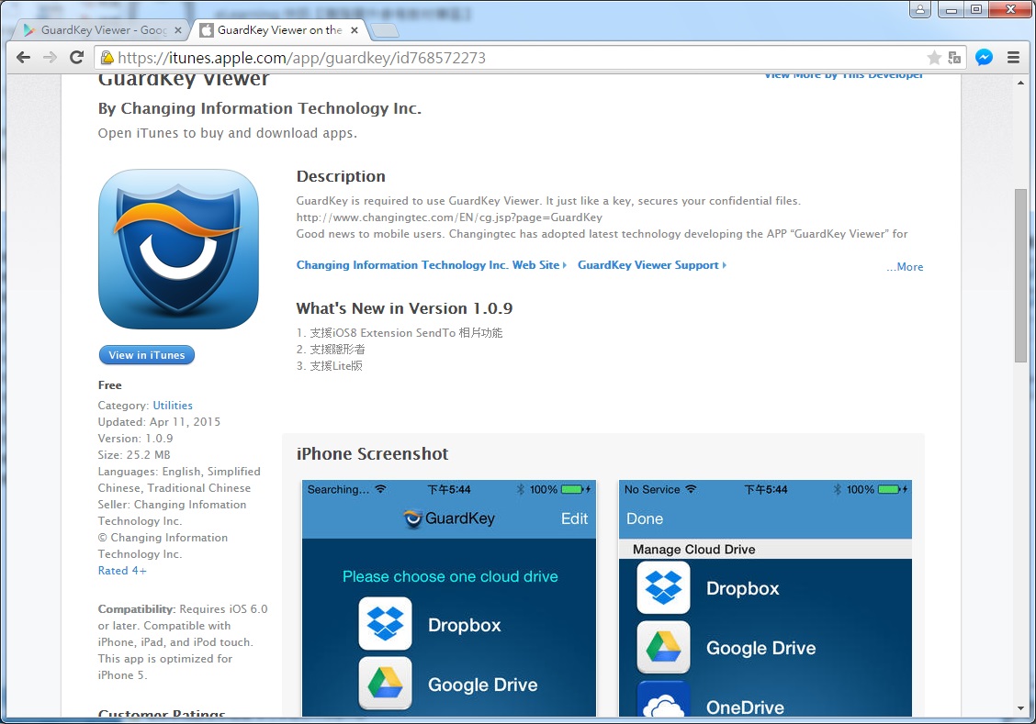
Task: Click the View in iTunes button
Action: point(147,355)
